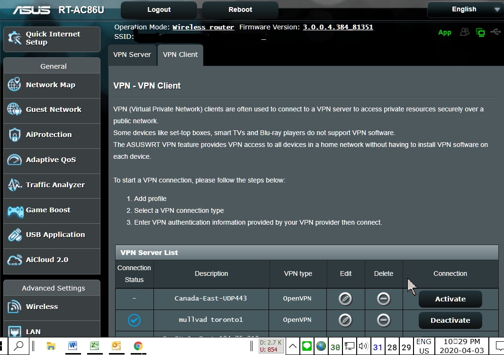Open AiProtection page
504x355 pixels.
coord(52,135)
